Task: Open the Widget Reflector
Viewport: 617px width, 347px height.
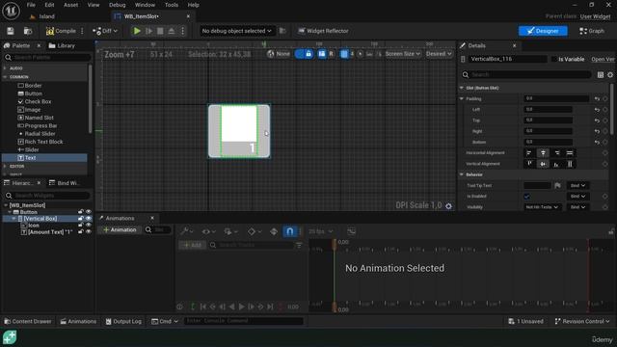Action: (x=323, y=31)
